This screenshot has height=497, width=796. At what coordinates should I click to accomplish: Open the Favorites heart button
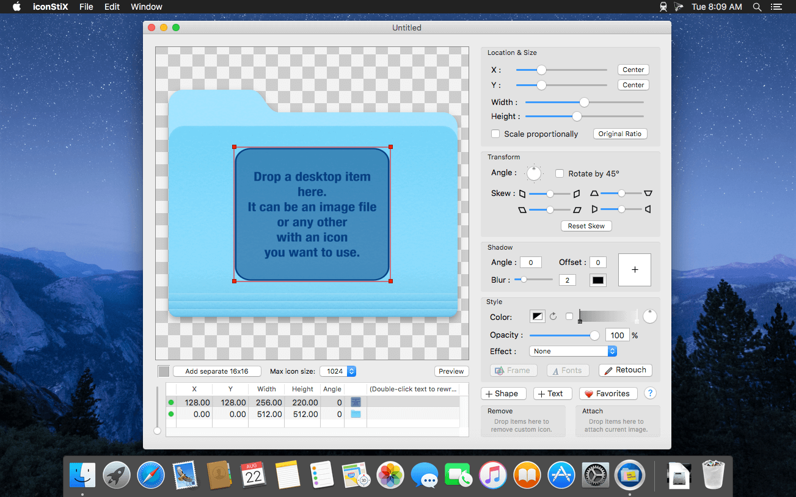coord(608,394)
